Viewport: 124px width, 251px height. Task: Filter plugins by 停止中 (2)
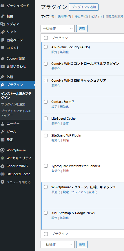81,16
